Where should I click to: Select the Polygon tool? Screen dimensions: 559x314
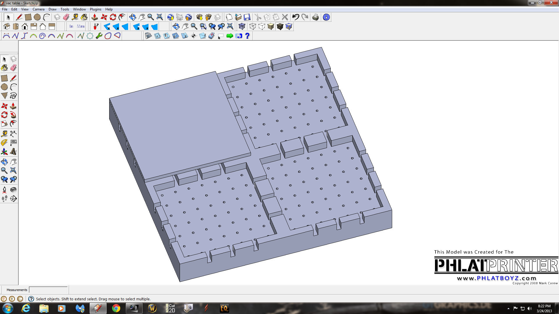(4, 96)
